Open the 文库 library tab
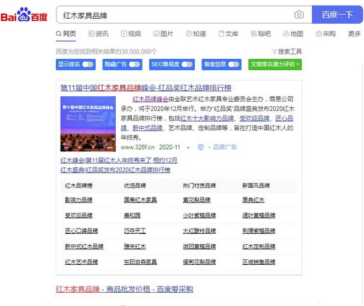364x306 pixels. point(228,34)
